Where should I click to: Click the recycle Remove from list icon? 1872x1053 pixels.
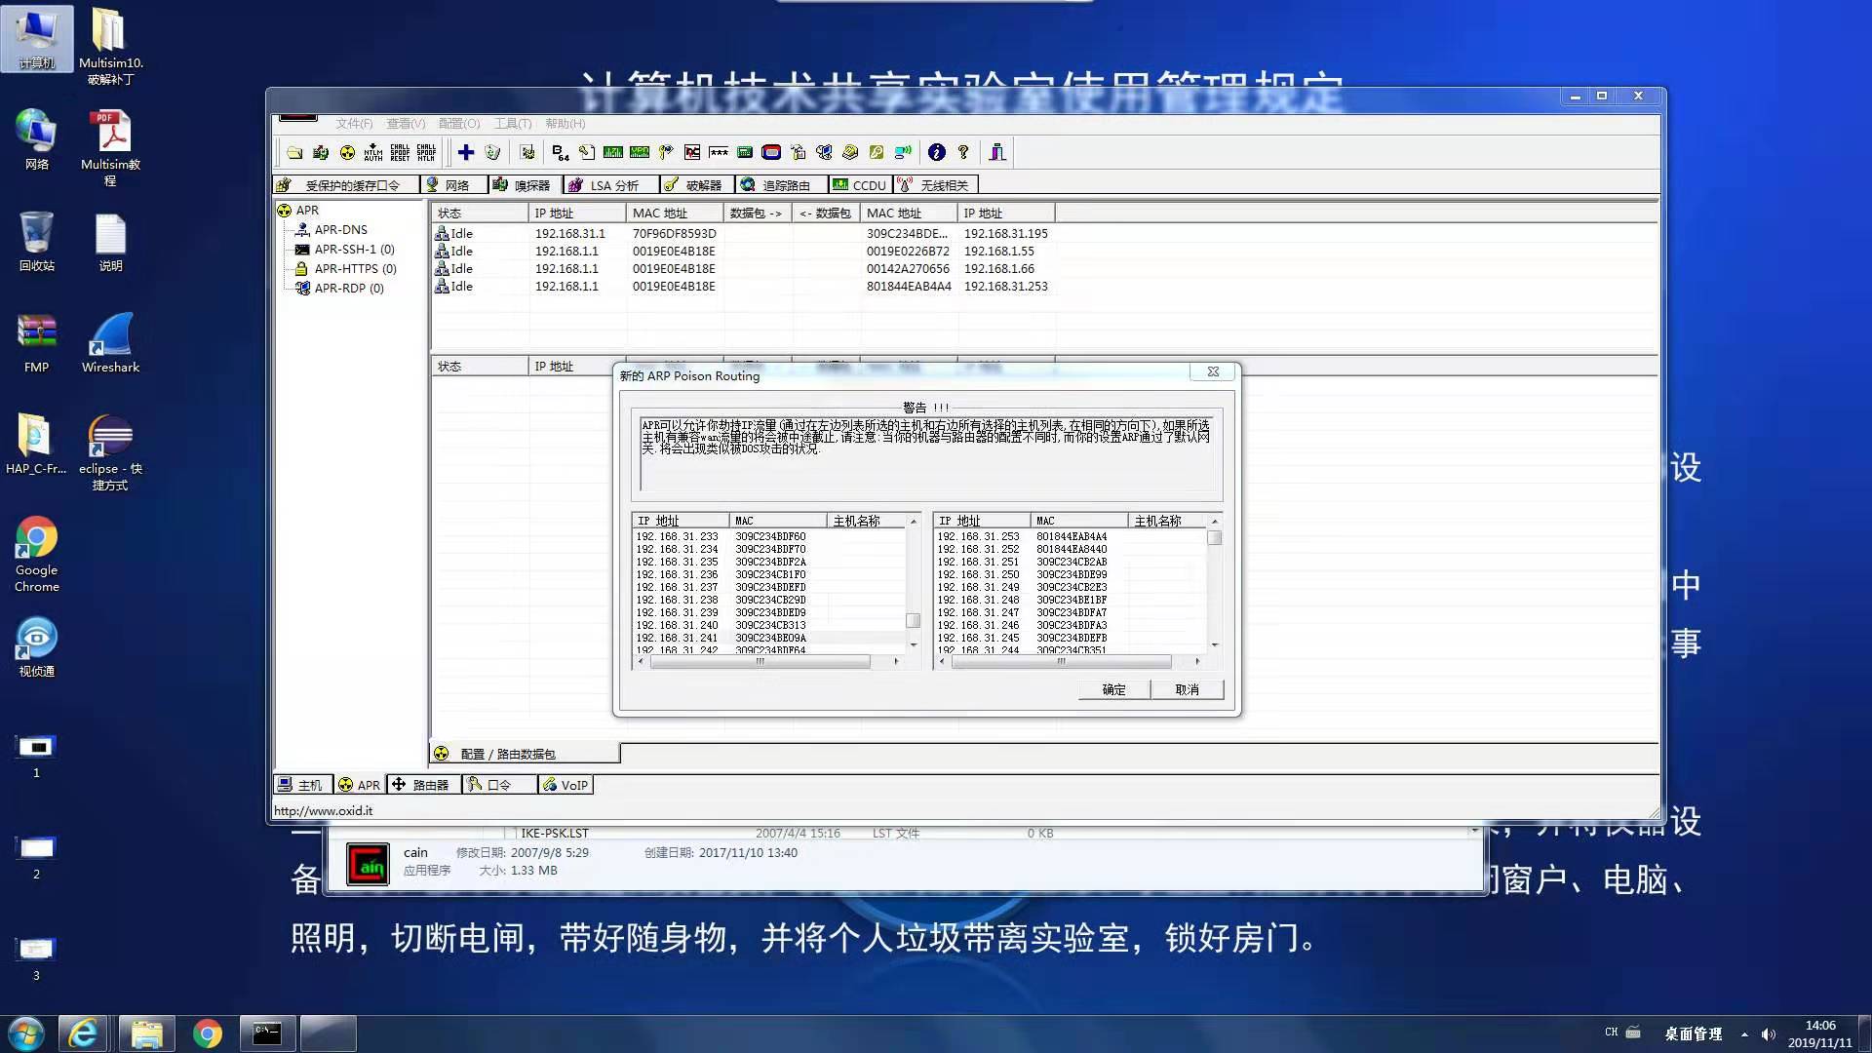[492, 152]
